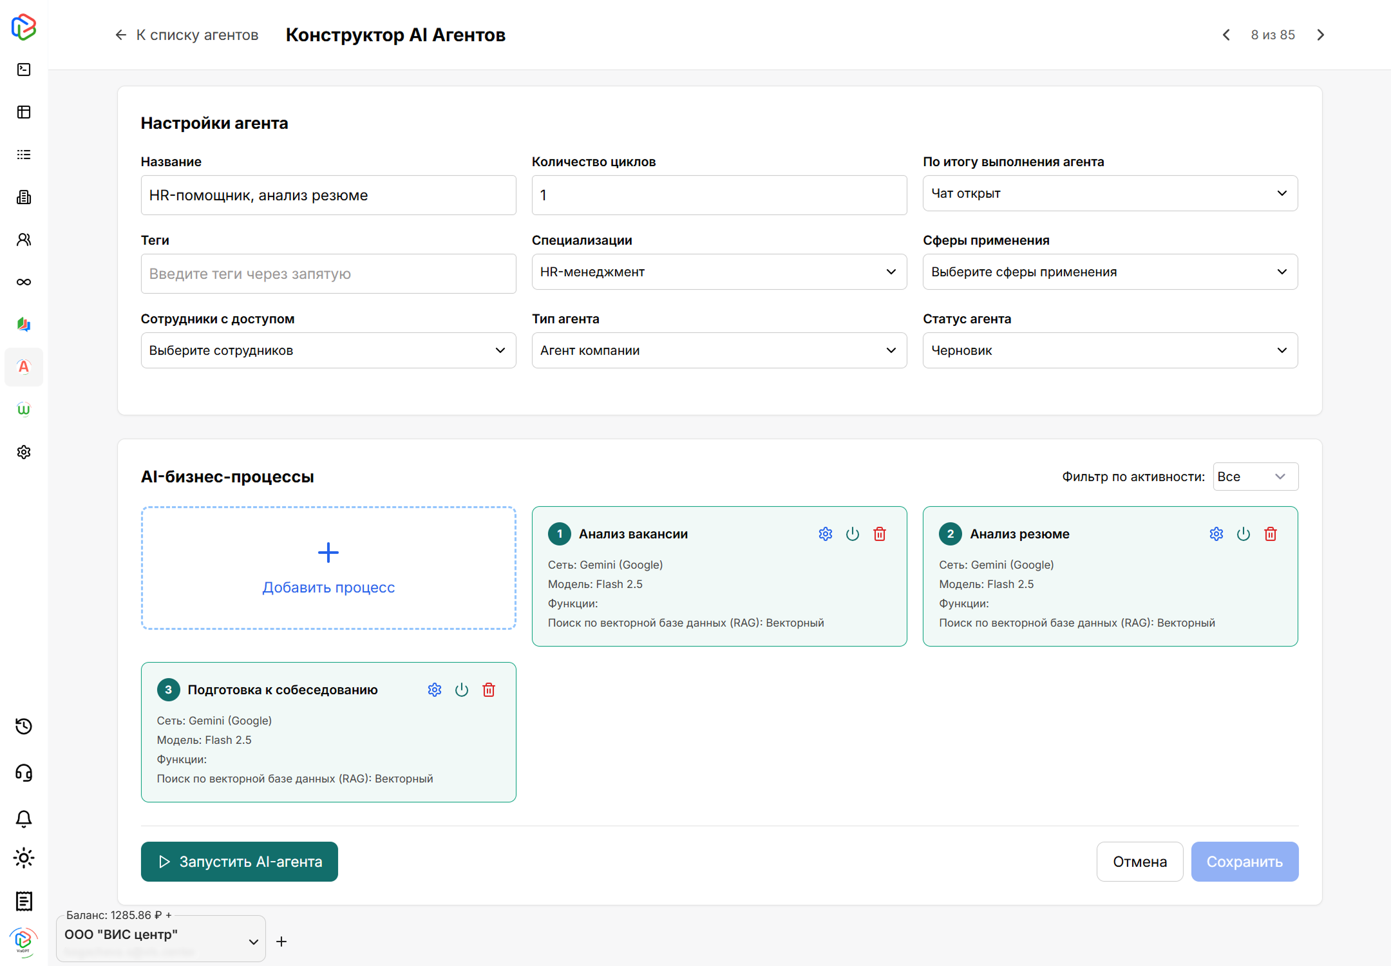Image resolution: width=1391 pixels, height=966 pixels.
Task: Open the terminal icon in the sidebar
Action: (24, 70)
